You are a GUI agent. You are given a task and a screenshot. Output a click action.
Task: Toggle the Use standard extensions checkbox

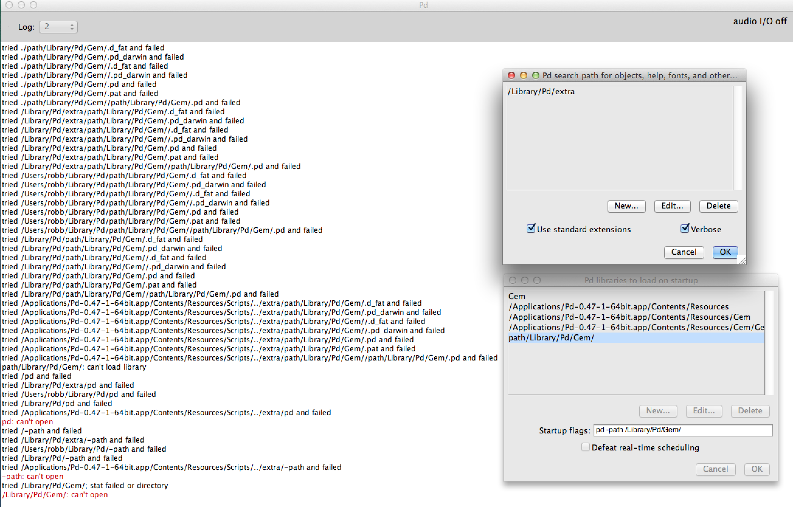point(531,229)
